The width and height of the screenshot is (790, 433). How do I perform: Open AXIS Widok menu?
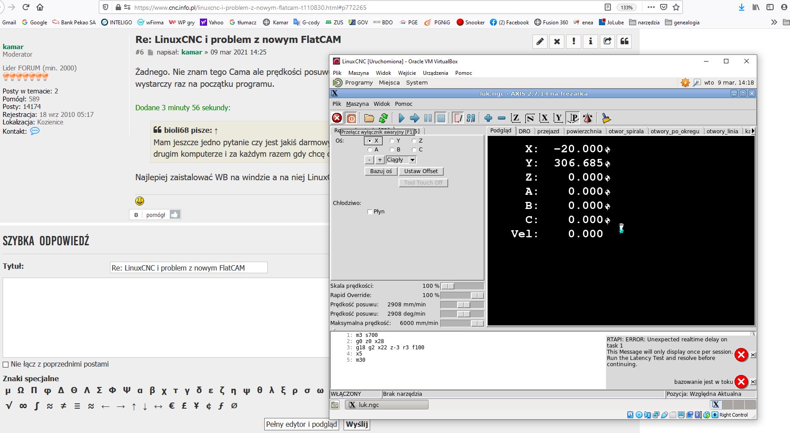coord(382,104)
